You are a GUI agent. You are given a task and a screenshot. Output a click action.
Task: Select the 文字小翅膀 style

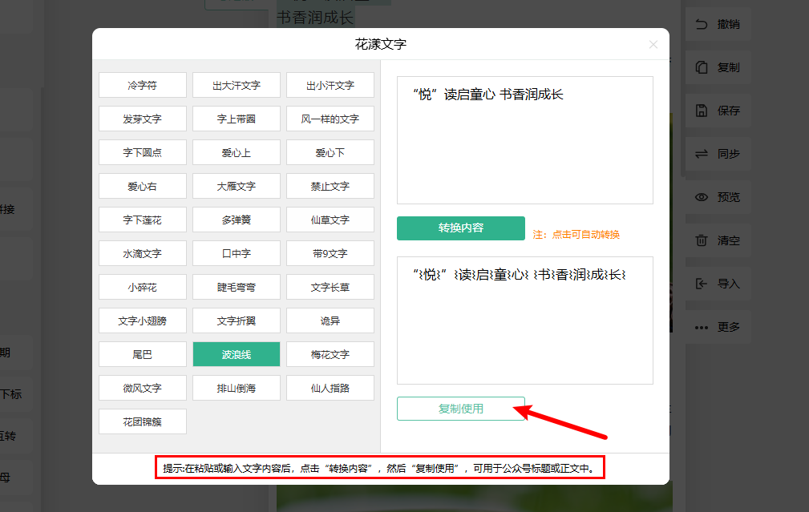[143, 321]
